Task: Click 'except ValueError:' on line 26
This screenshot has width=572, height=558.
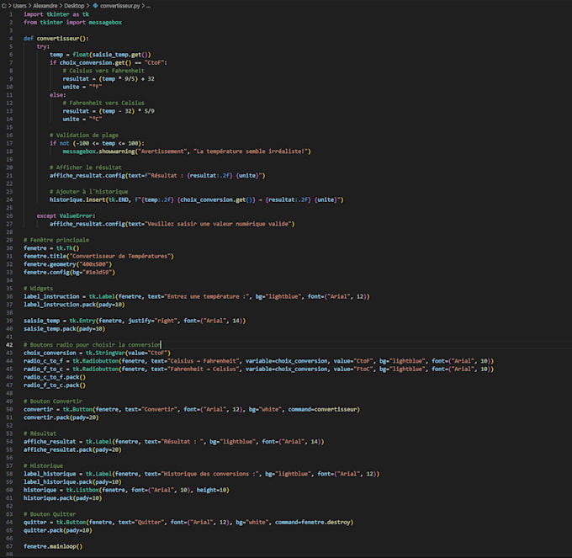Action: pyautogui.click(x=66, y=215)
